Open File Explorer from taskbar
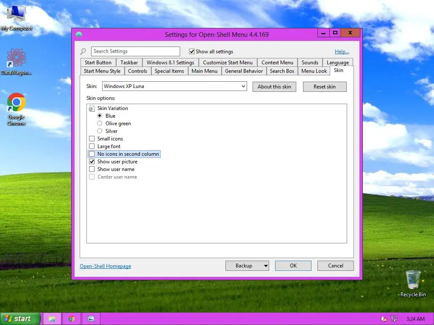 (52, 319)
